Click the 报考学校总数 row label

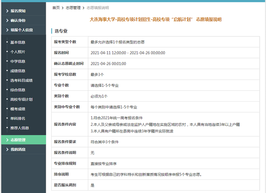[x=65, y=74]
